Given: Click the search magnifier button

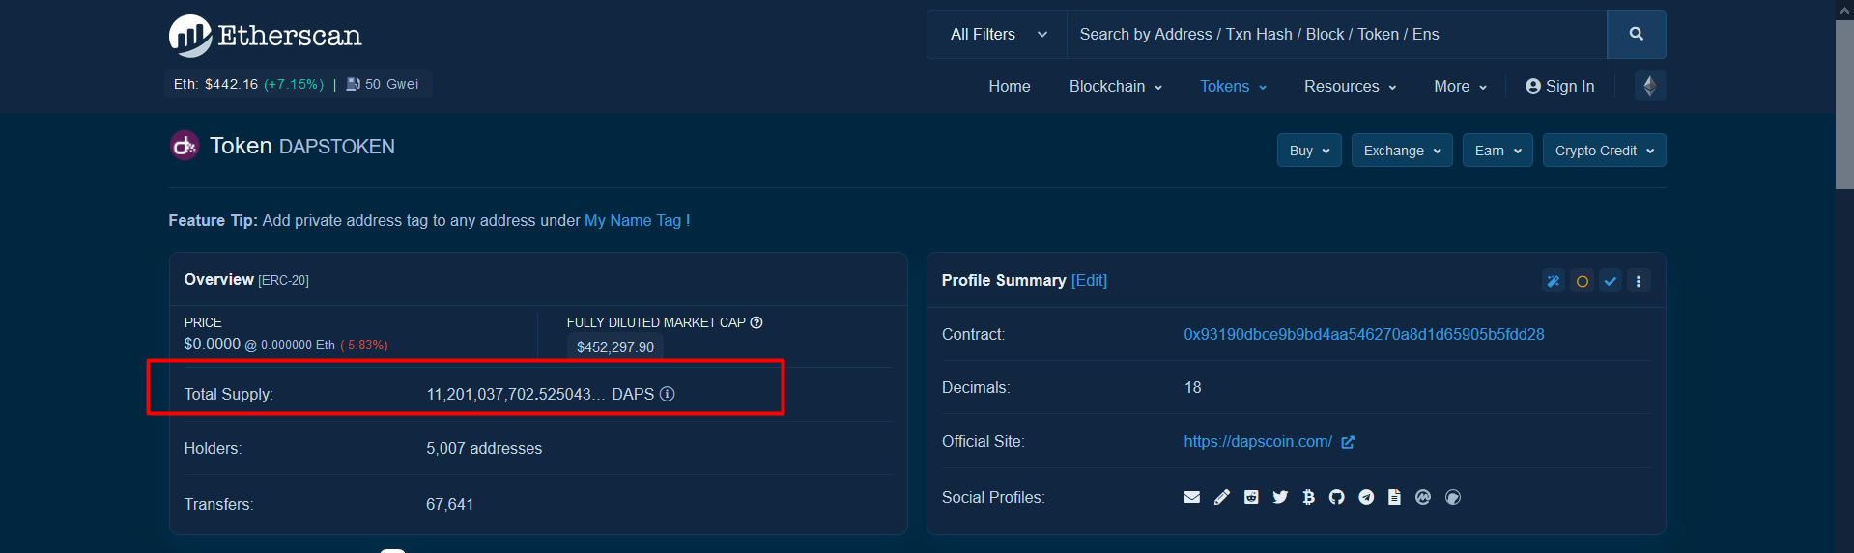Looking at the screenshot, I should (x=1636, y=34).
